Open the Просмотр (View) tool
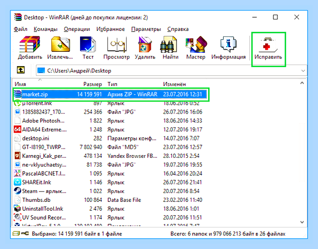 coord(116,48)
